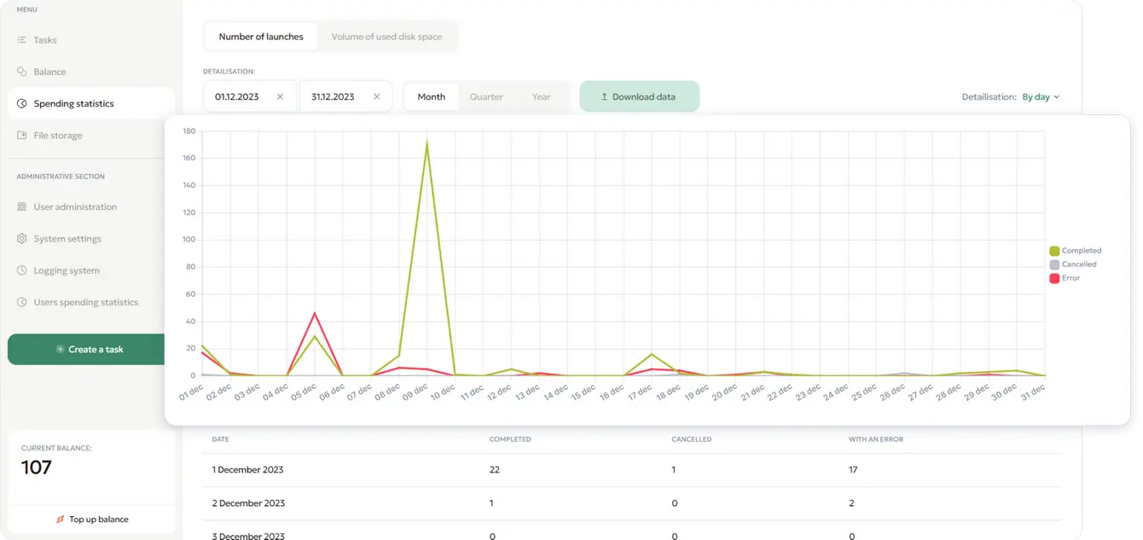This screenshot has height=540, width=1143.
Task: Click the System settings gear icon
Action: (20, 239)
